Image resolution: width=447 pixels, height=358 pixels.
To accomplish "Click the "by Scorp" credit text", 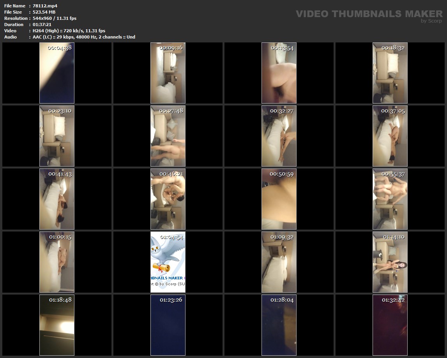I will click(431, 21).
